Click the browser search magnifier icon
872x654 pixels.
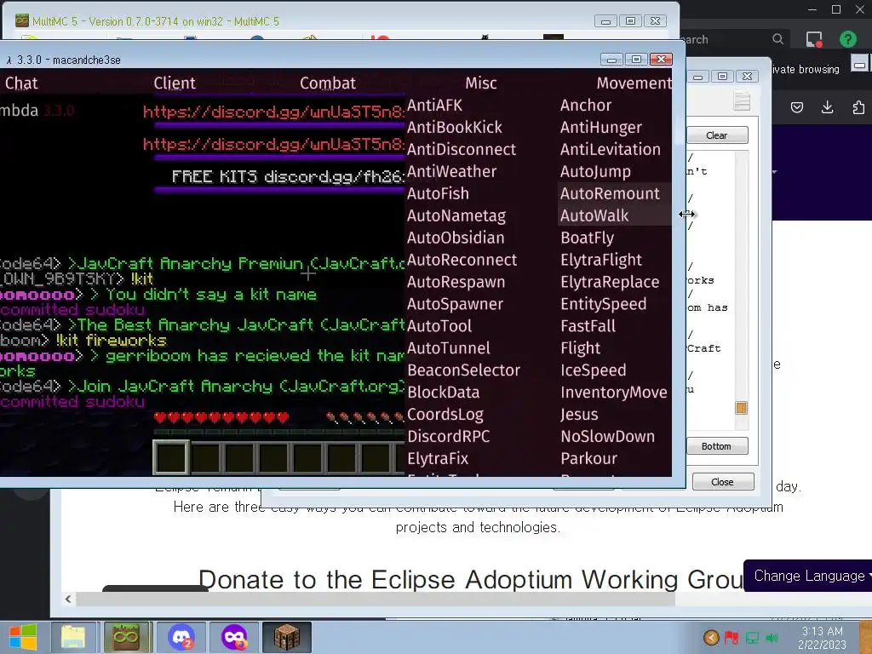778,39
